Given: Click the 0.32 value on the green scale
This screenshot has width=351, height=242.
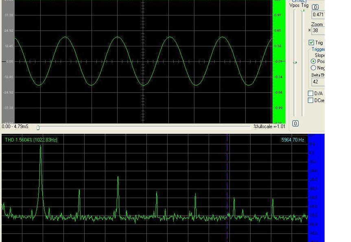Looking at the screenshot, I should [x=277, y=46].
